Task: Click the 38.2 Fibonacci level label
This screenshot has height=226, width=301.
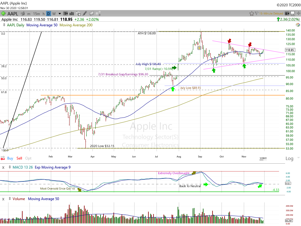Action: coord(4,66)
